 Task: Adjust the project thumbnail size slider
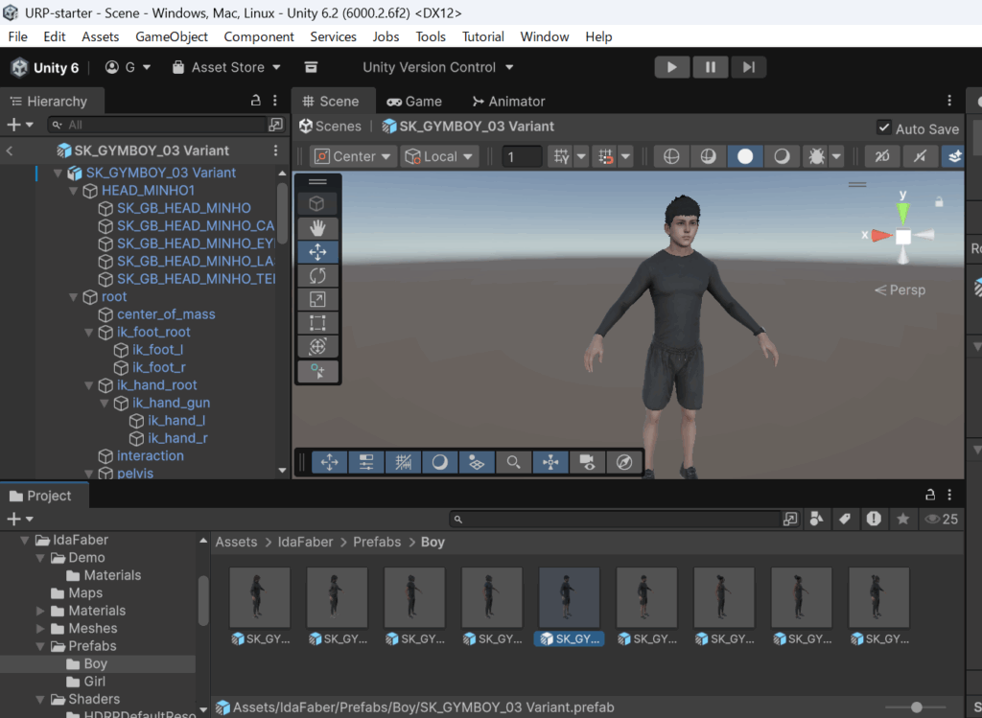pos(916,707)
